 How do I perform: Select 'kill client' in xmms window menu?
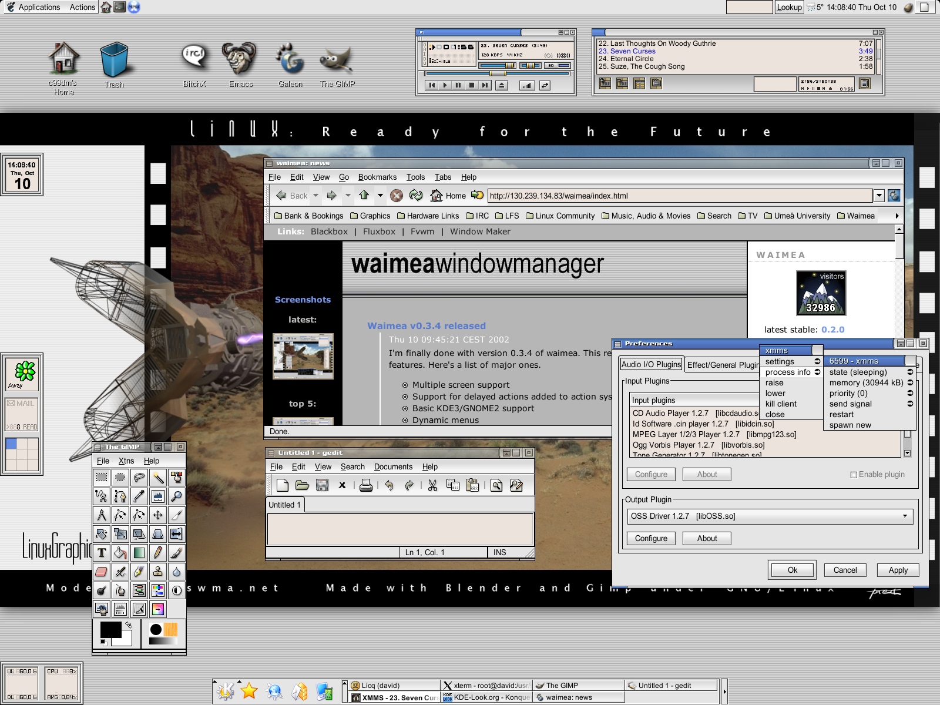781,404
